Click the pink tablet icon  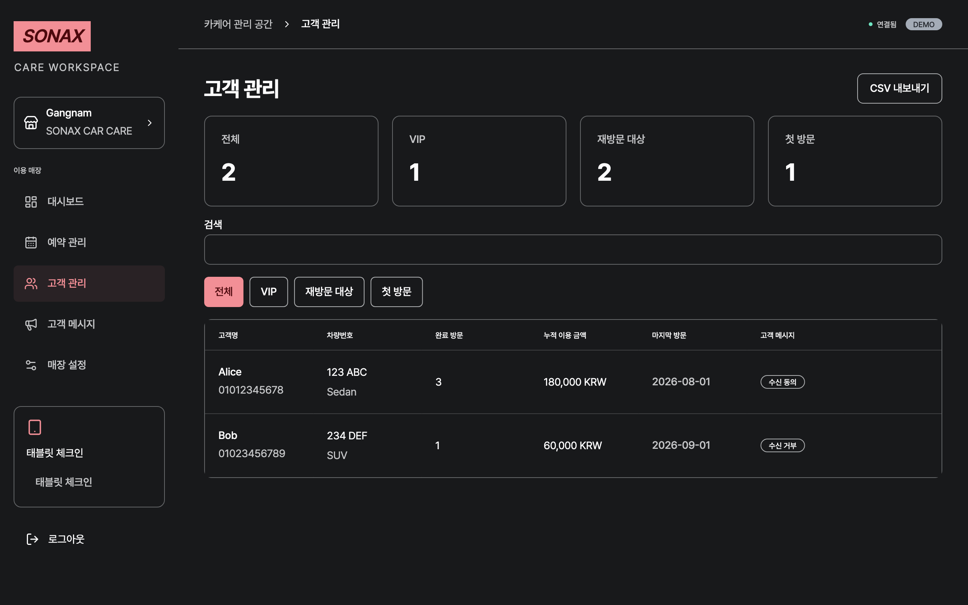(35, 427)
